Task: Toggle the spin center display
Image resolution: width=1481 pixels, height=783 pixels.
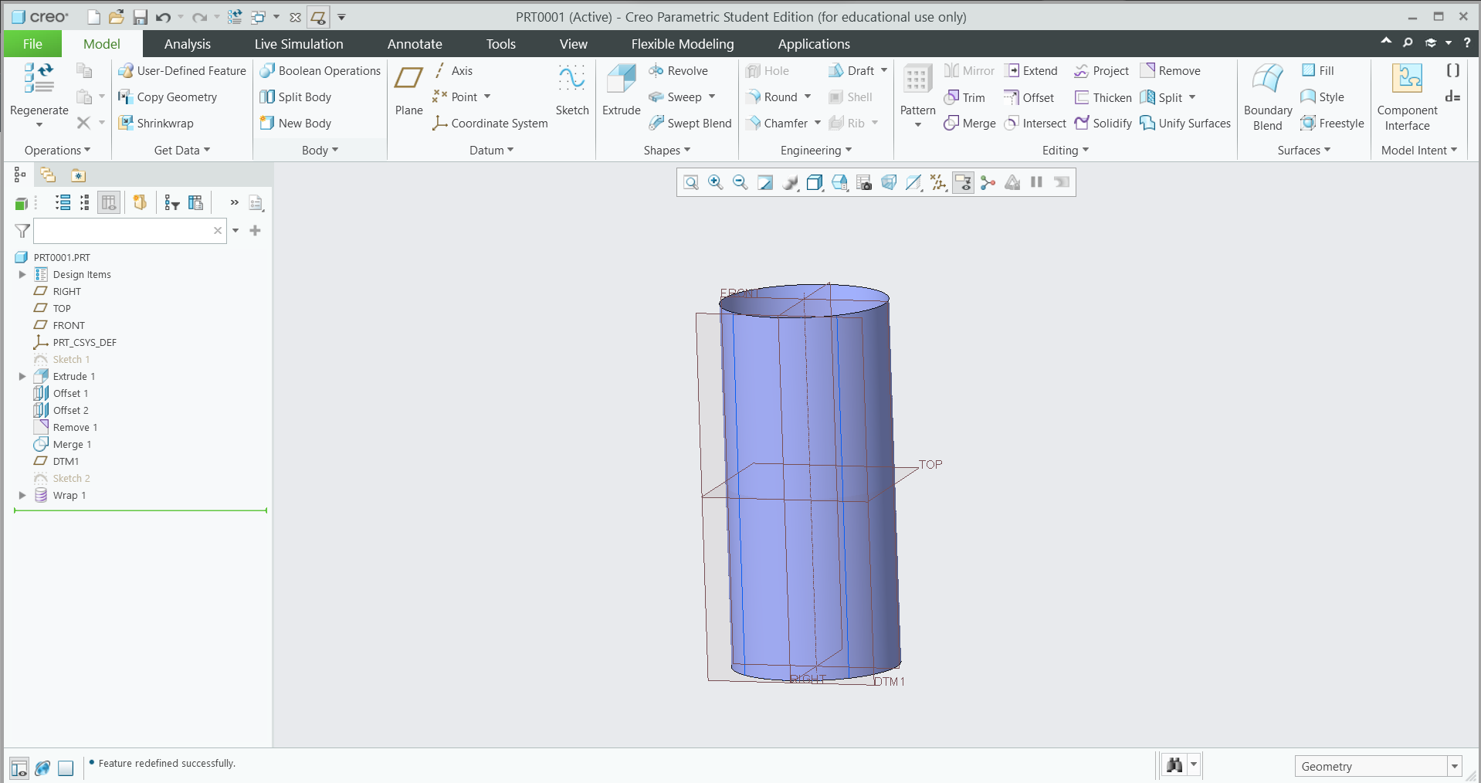Action: tap(988, 182)
